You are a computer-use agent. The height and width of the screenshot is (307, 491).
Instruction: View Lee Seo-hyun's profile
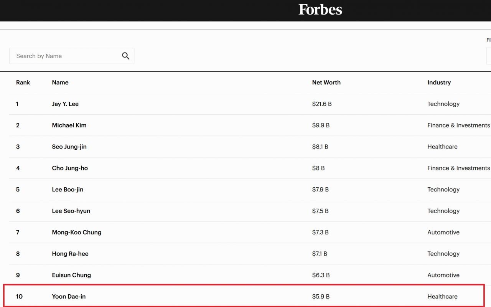[71, 211]
